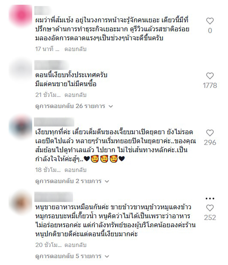This screenshot has width=228, height=265.
Task: Reply to the 18-hour-old comment
Action: point(76,170)
